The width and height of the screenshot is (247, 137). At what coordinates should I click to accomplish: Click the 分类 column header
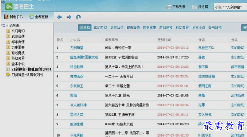234,40
